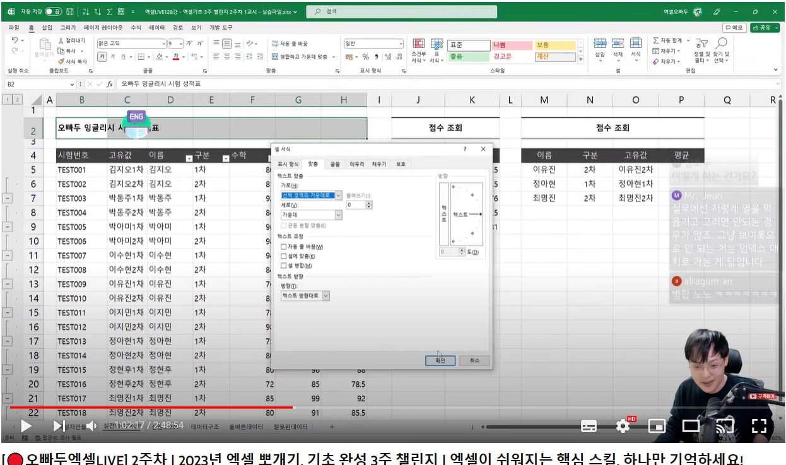Image resolution: width=786 pixels, height=465 pixels.
Task: Select the 좋음 cell style swatch
Action: 469,57
